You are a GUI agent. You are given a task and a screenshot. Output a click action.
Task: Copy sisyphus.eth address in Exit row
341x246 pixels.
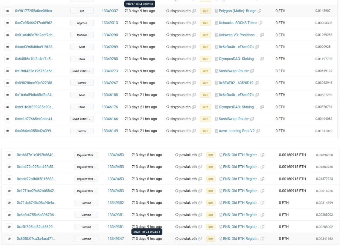pos(194,11)
